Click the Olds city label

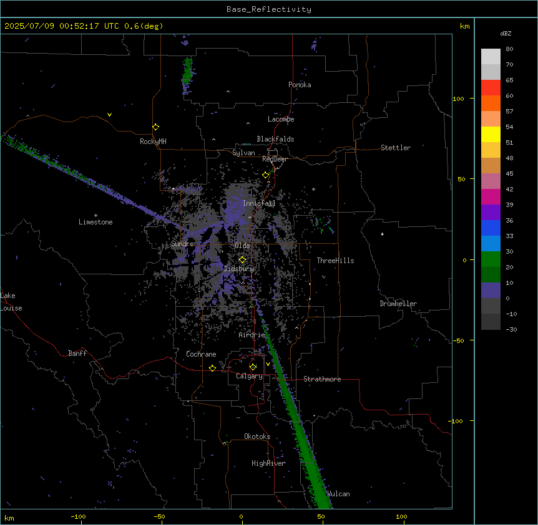[x=242, y=246]
